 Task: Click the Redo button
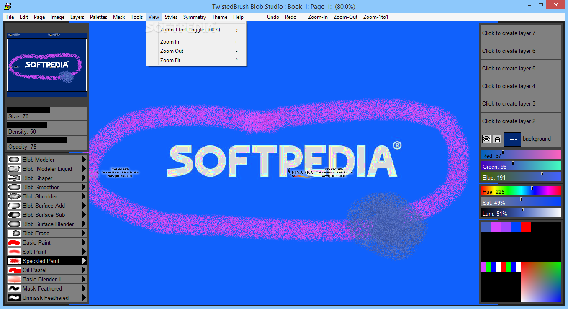290,17
